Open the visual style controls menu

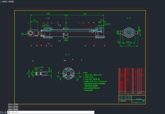pyautogui.click(x=10, y=2)
